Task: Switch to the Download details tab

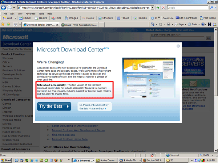Action: [x=39, y=25]
